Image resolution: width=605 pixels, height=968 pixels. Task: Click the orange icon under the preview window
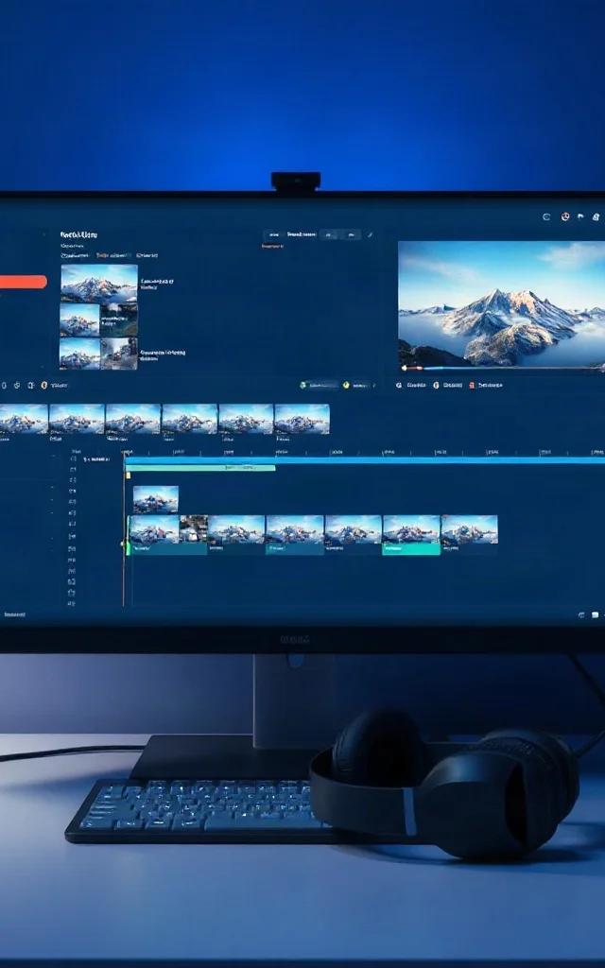(x=436, y=386)
